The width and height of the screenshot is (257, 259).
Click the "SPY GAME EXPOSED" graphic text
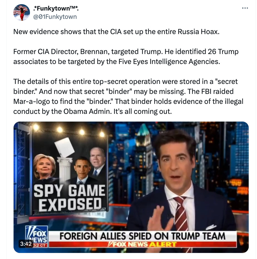(x=70, y=198)
